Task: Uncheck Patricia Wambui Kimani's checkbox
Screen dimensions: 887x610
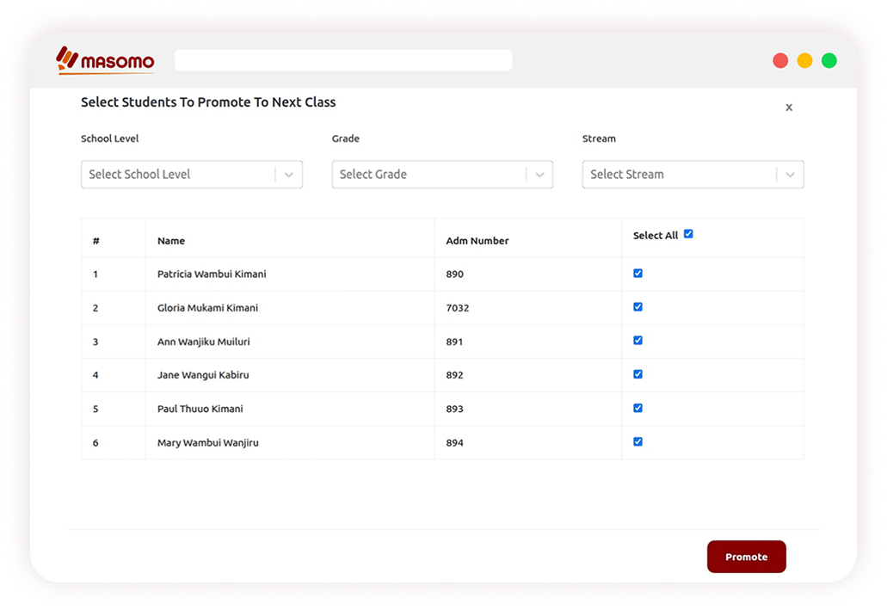Action: pos(638,274)
